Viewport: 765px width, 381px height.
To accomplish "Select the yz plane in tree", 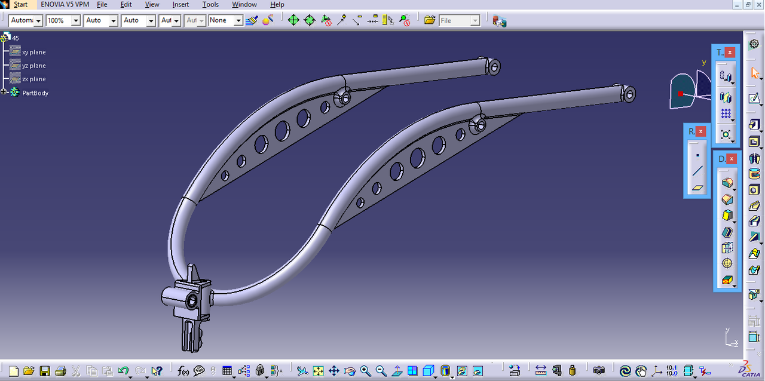I will pyautogui.click(x=33, y=66).
